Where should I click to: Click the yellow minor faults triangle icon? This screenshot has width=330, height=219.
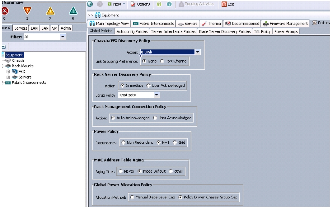pyautogui.click(x=50, y=11)
